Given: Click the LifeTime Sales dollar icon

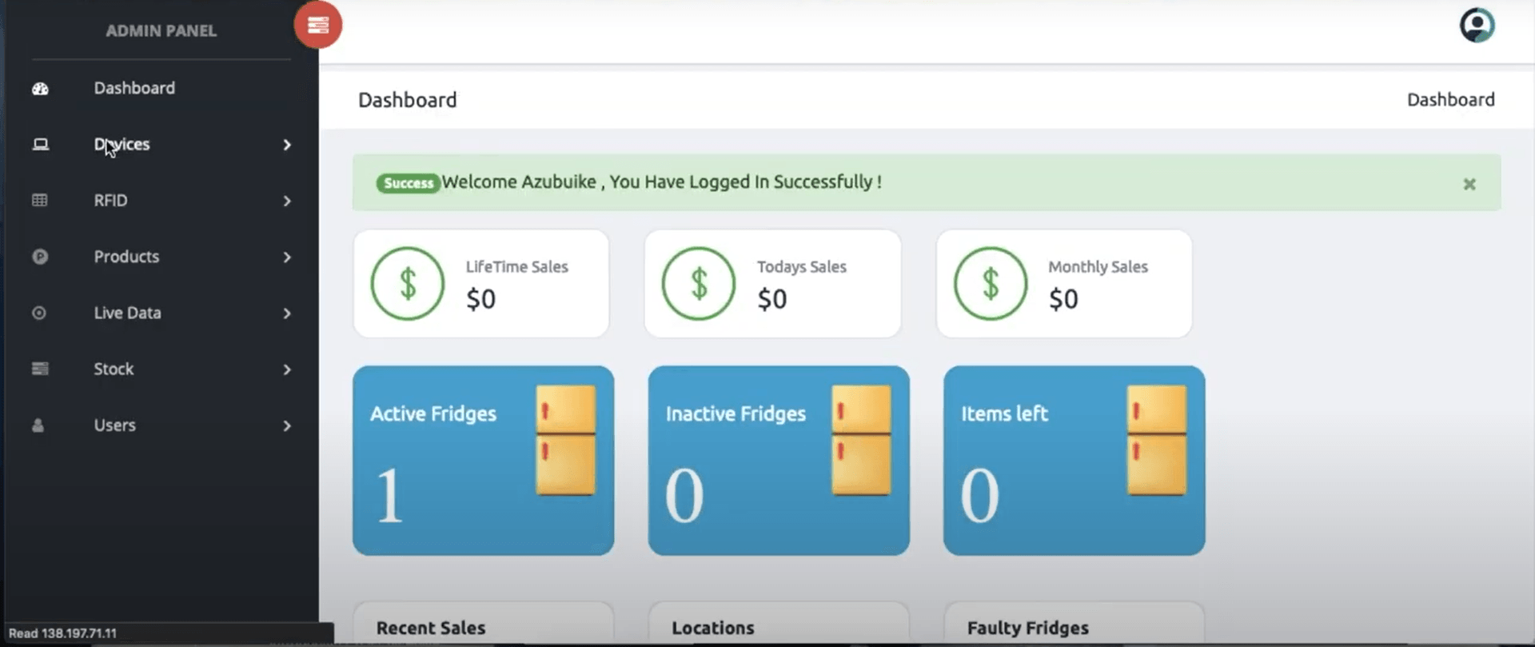Looking at the screenshot, I should pyautogui.click(x=408, y=284).
